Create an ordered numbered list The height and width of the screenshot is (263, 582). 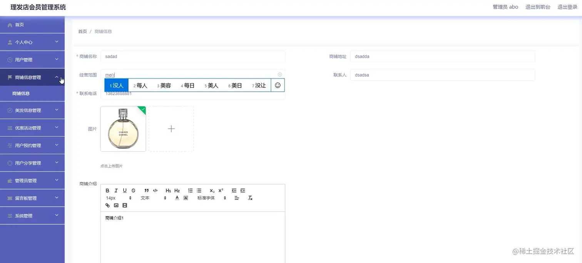point(190,191)
